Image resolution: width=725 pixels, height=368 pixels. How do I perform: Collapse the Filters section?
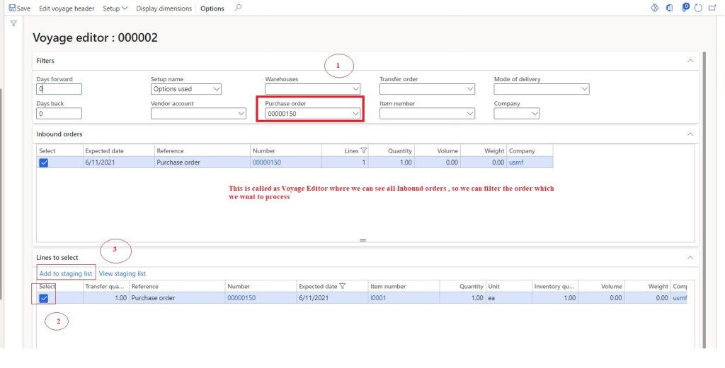click(x=690, y=61)
